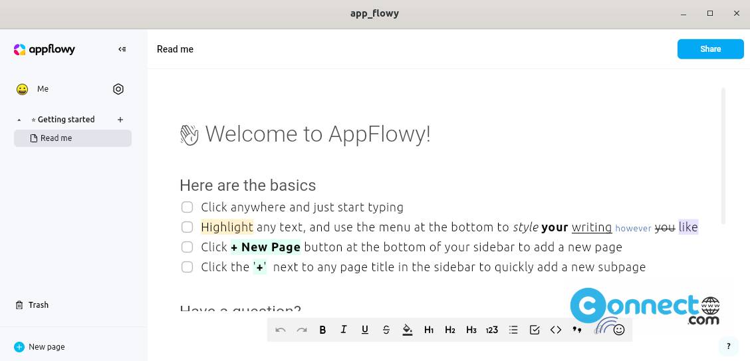This screenshot has height=361, width=750.
Task: Click the 'New page' label
Action: coord(47,347)
